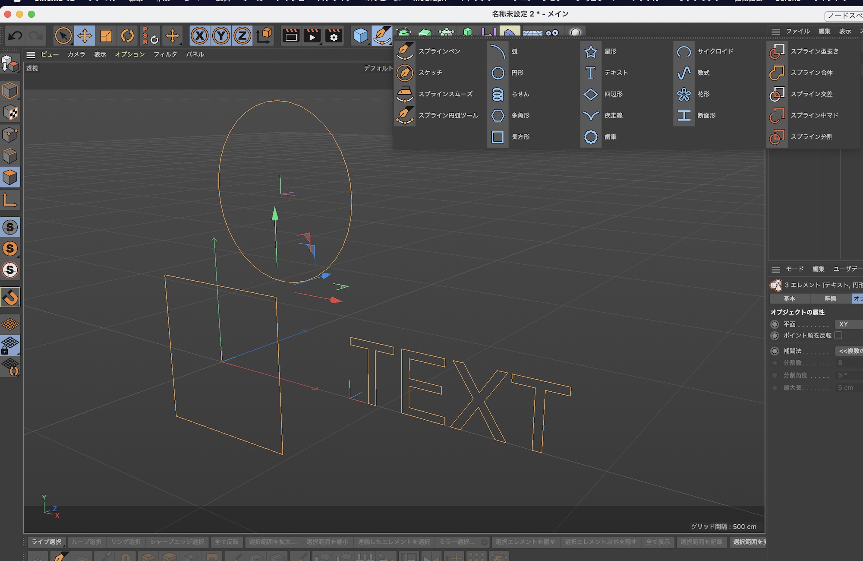863x561 pixels.
Task: Toggle X axis lock button
Action: (199, 36)
